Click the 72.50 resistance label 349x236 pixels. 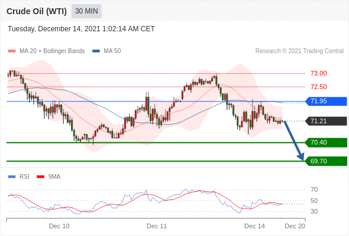[x=319, y=87]
